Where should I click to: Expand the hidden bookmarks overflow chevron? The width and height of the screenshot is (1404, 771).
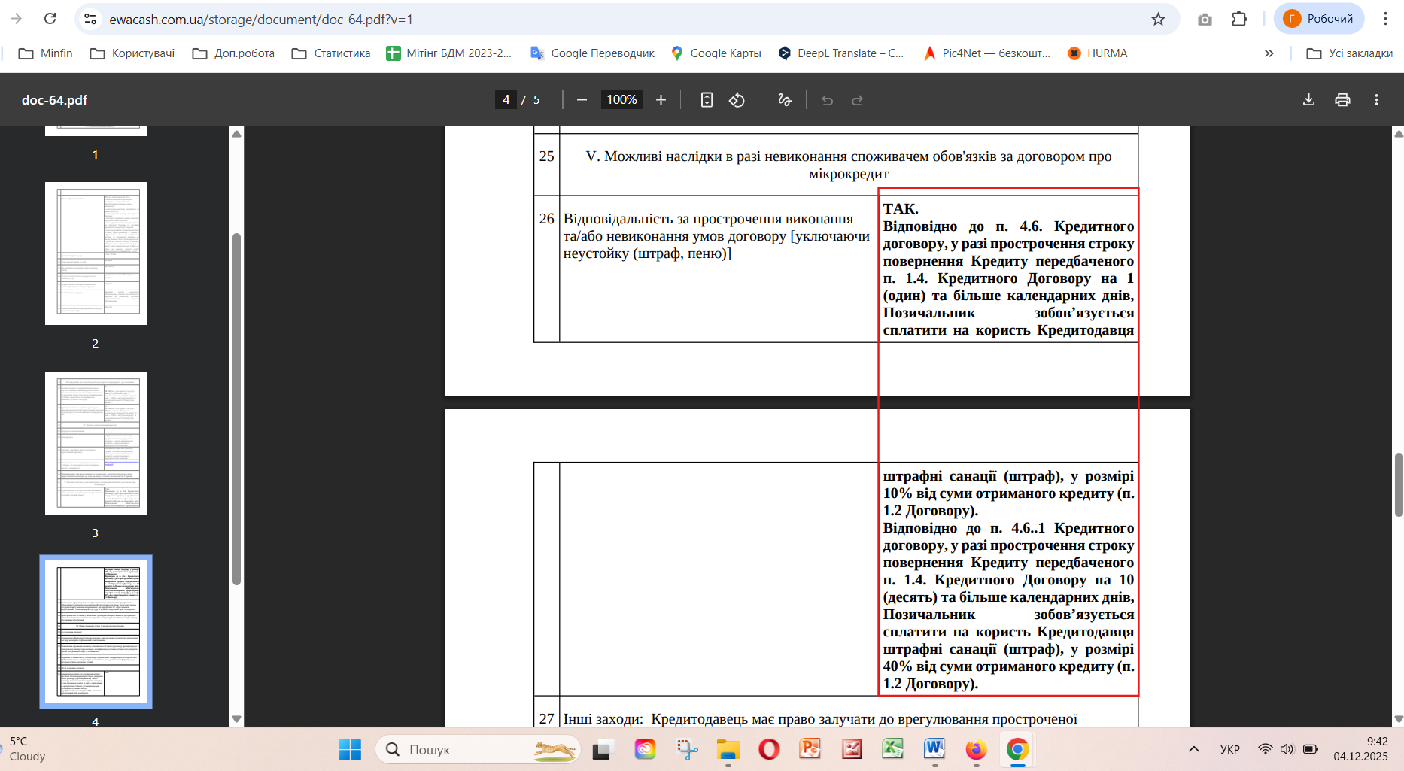coord(1269,53)
